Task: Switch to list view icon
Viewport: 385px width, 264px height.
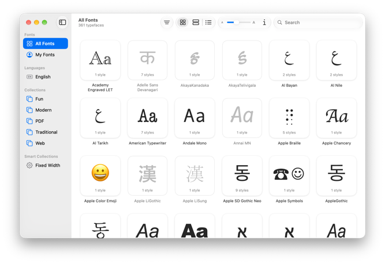Action: click(208, 23)
